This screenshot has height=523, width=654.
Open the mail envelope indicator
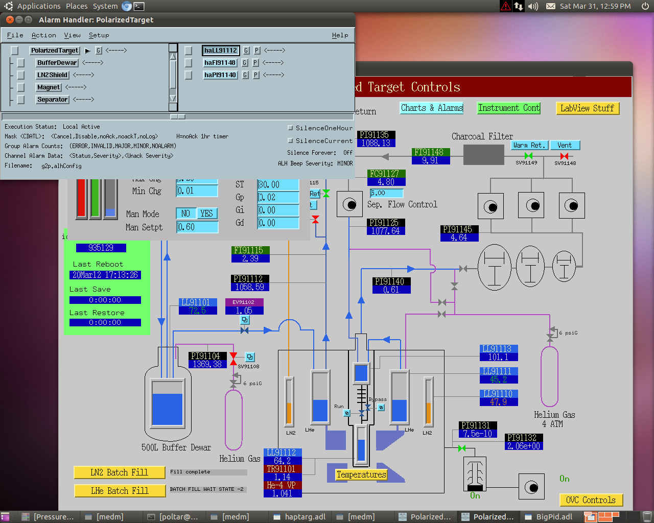[x=550, y=6]
